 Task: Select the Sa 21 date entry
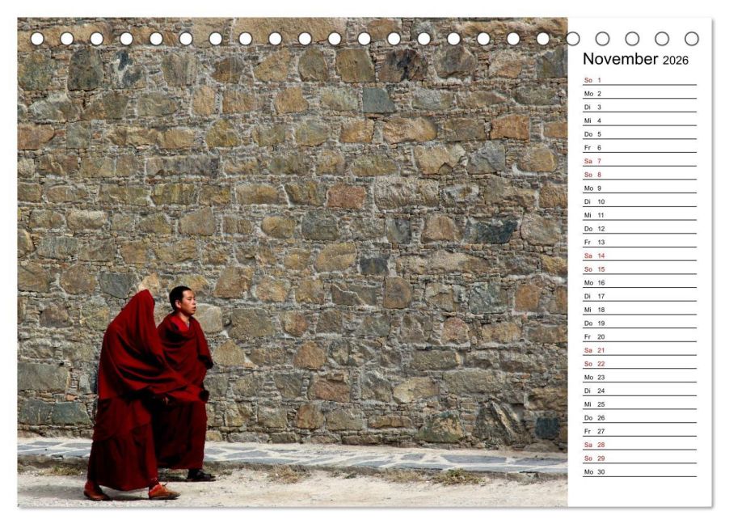click(x=640, y=350)
